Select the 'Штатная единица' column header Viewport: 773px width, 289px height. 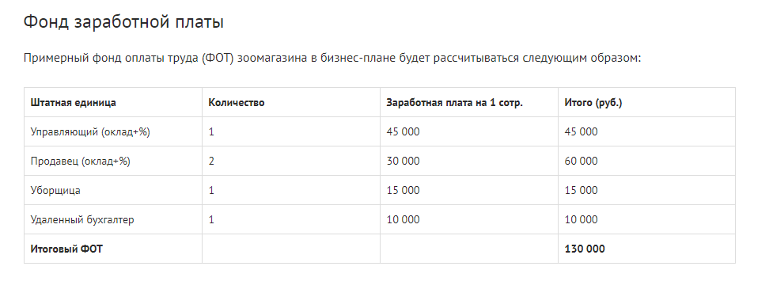pos(74,103)
